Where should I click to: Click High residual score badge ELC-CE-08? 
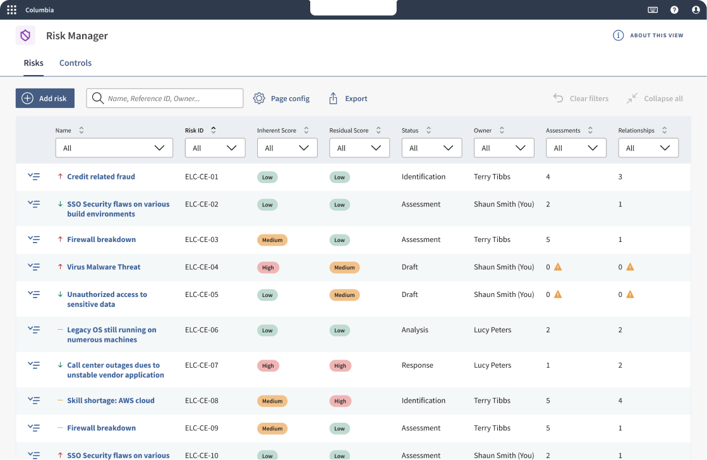pyautogui.click(x=341, y=401)
